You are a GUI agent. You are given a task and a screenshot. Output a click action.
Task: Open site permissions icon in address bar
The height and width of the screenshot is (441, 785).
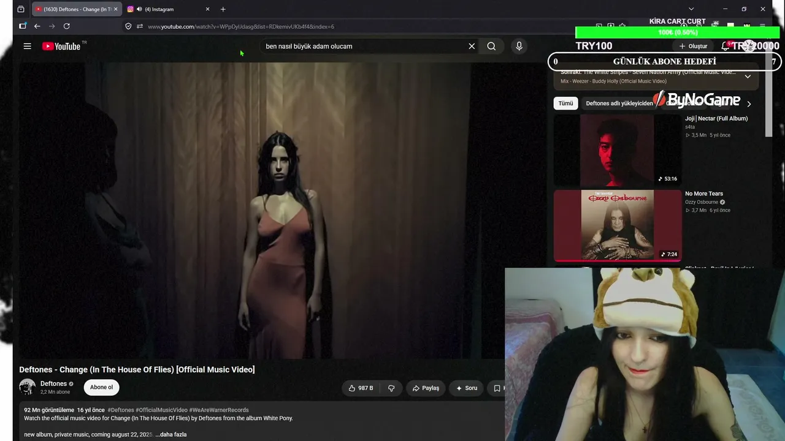pyautogui.click(x=140, y=26)
